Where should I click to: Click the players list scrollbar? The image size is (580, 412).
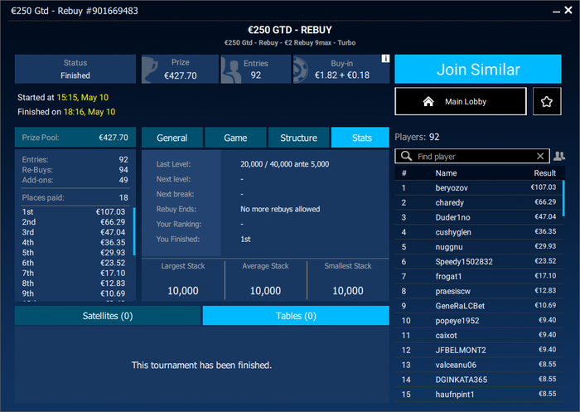(563, 198)
